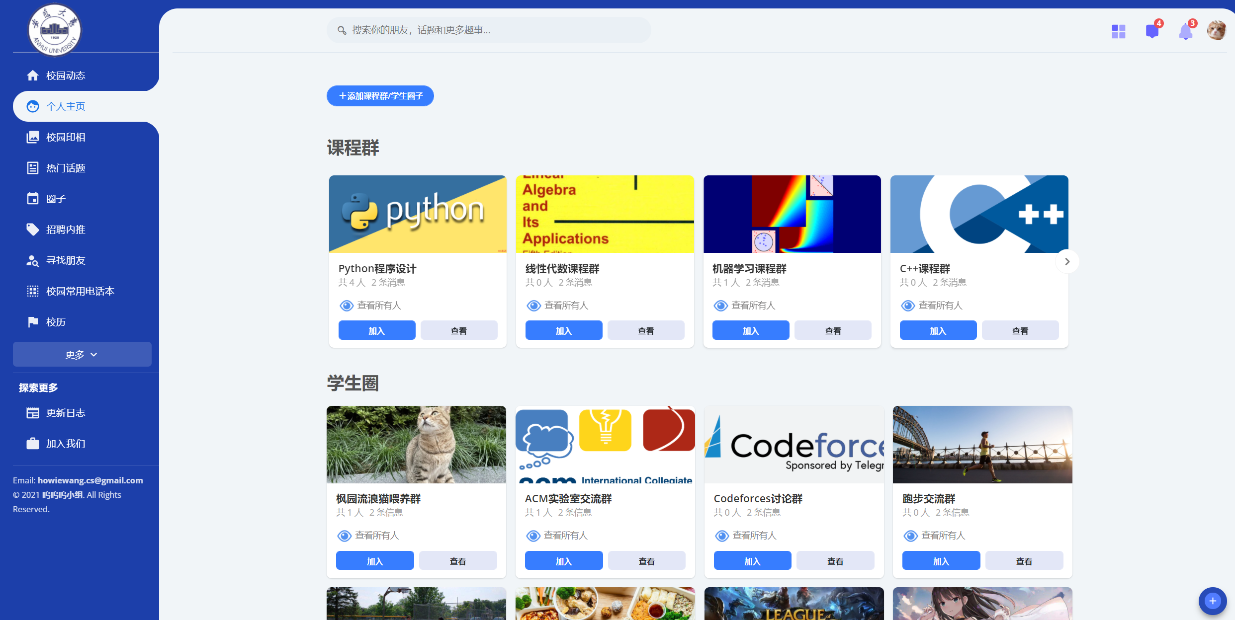Open the messages chat icon with badge
This screenshot has width=1235, height=620.
(1152, 31)
